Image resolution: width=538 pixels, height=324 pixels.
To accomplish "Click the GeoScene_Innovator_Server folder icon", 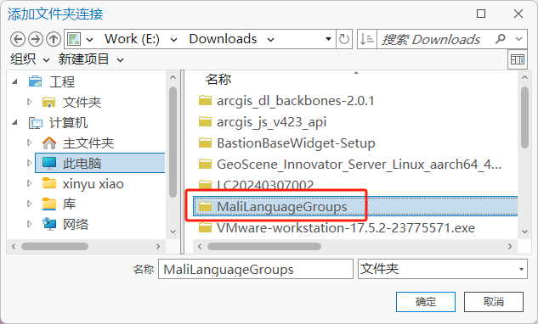I will (205, 164).
